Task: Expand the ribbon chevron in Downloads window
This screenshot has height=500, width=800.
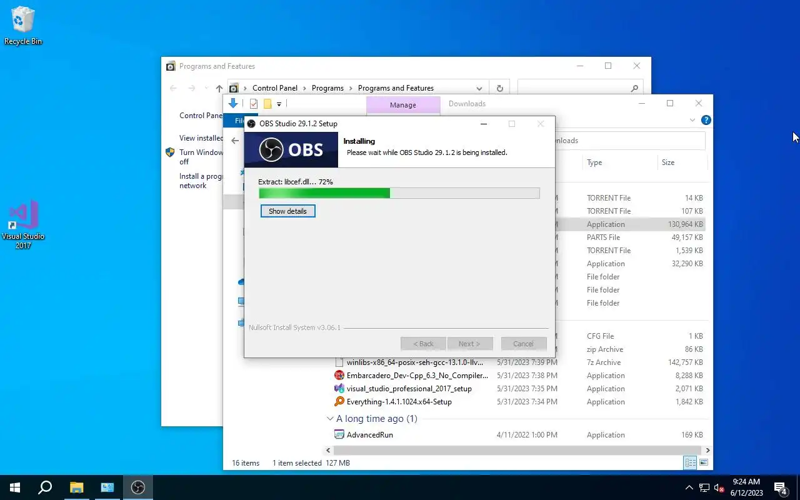Action: pos(692,120)
